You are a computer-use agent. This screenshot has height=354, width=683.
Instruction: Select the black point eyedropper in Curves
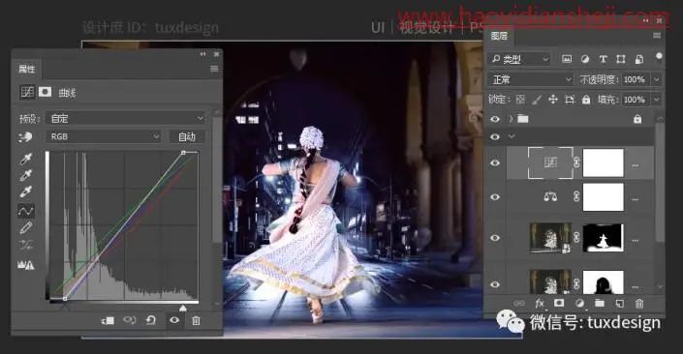click(x=26, y=159)
